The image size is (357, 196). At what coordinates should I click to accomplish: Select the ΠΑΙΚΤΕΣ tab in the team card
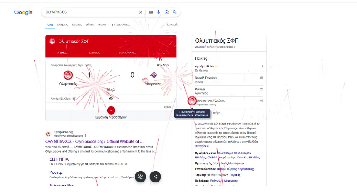160,53
